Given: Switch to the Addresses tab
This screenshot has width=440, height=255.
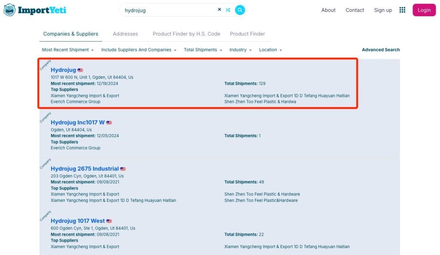Looking at the screenshot, I should [125, 34].
